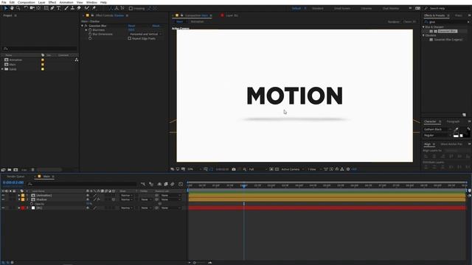Viewport: 472px width, 265px height.
Task: Select the Brush tool
Action: [x=66, y=8]
